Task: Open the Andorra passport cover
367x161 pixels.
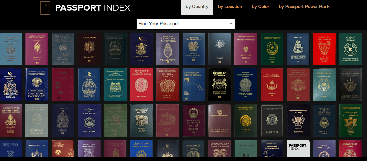Action: (x=89, y=49)
